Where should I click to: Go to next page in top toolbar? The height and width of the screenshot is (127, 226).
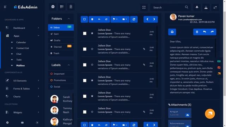point(154,19)
